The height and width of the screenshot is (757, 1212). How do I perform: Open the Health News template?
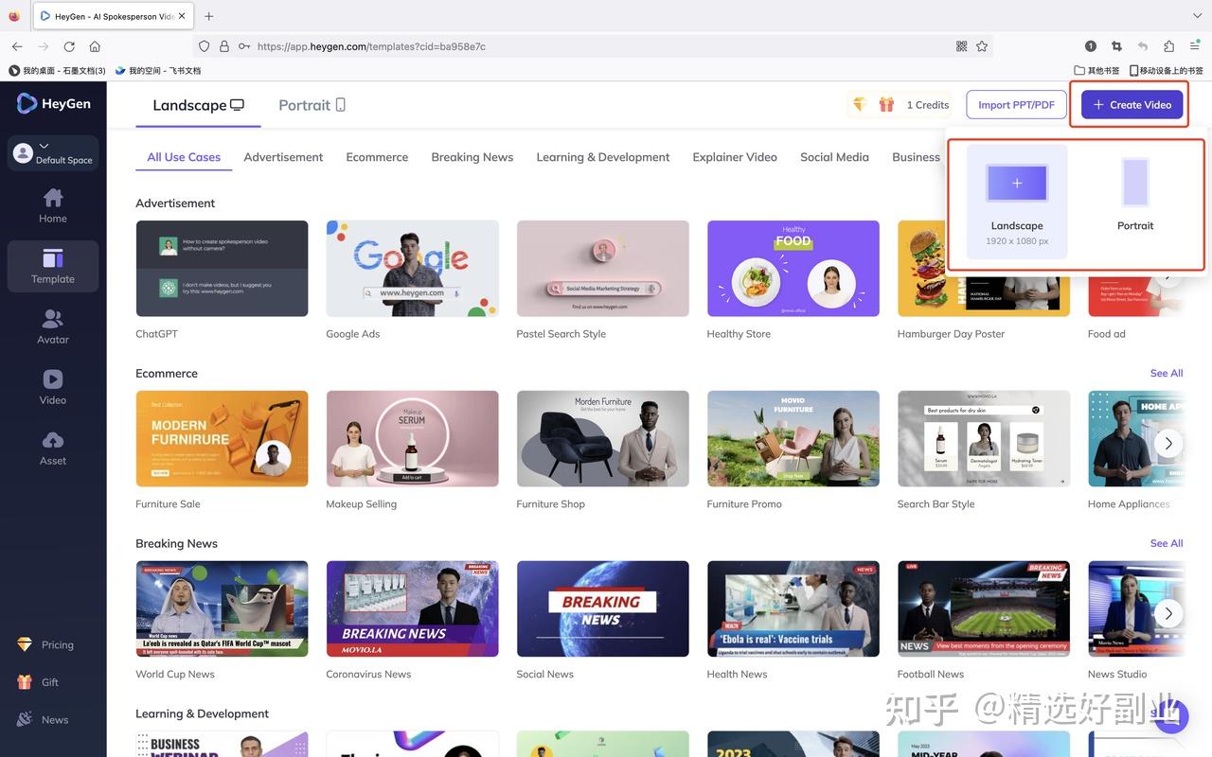[793, 609]
